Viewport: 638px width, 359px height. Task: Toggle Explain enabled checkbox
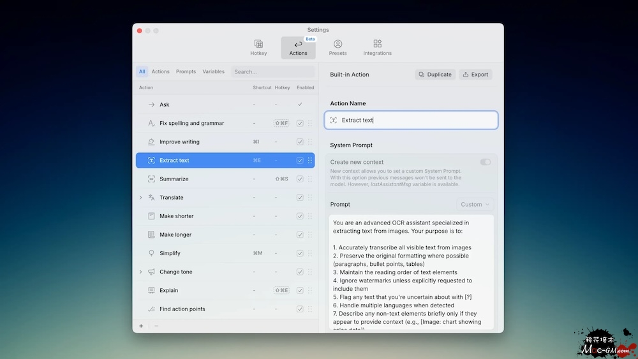click(x=300, y=290)
